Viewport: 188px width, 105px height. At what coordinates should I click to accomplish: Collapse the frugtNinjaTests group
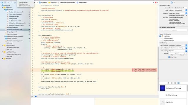tap(3, 45)
